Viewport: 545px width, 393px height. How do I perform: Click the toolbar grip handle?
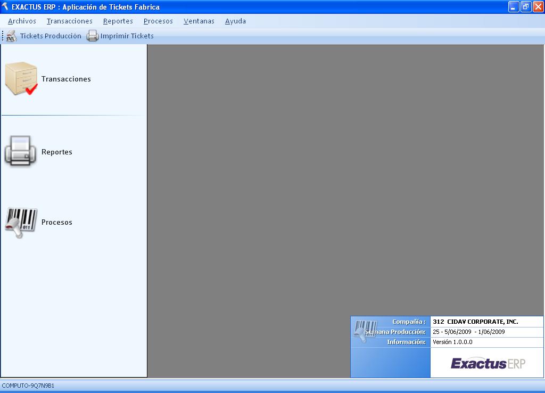tap(3, 36)
